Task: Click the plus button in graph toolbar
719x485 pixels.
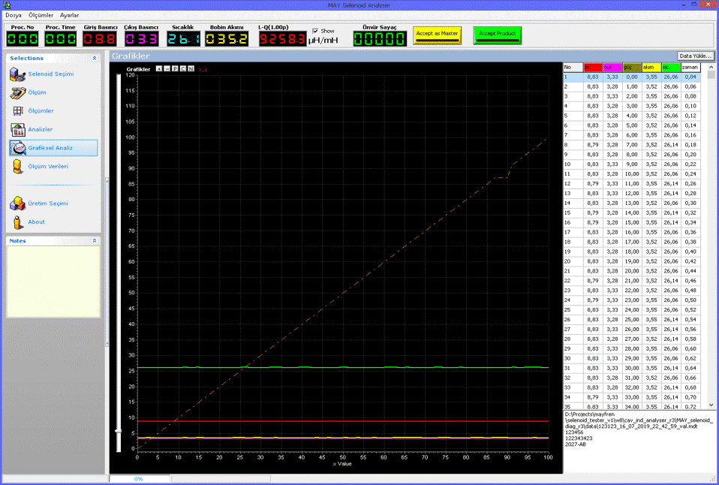Action: (158, 69)
